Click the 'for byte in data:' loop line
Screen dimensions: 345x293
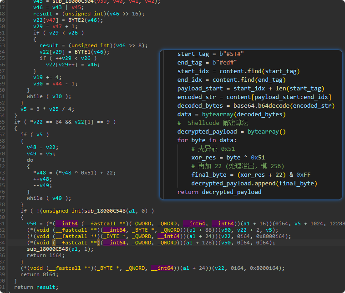tap(207, 140)
